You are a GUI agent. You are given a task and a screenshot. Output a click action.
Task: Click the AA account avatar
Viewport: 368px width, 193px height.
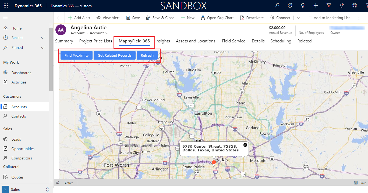61,30
